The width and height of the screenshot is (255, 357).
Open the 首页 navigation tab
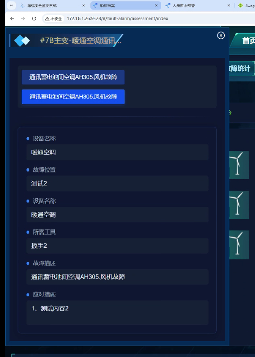248,41
